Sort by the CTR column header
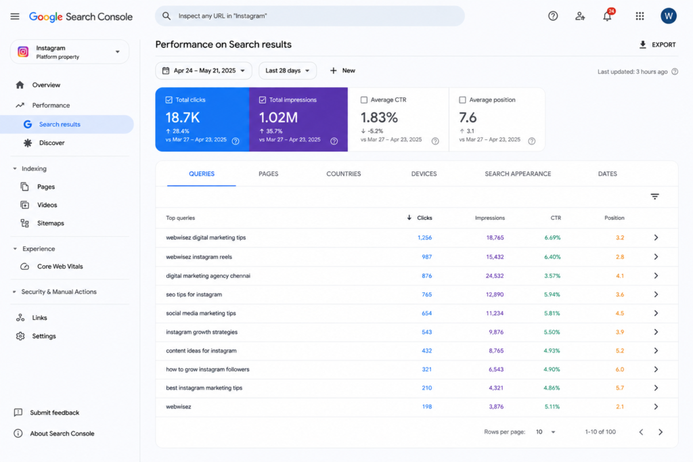This screenshot has height=462, width=693. click(556, 218)
